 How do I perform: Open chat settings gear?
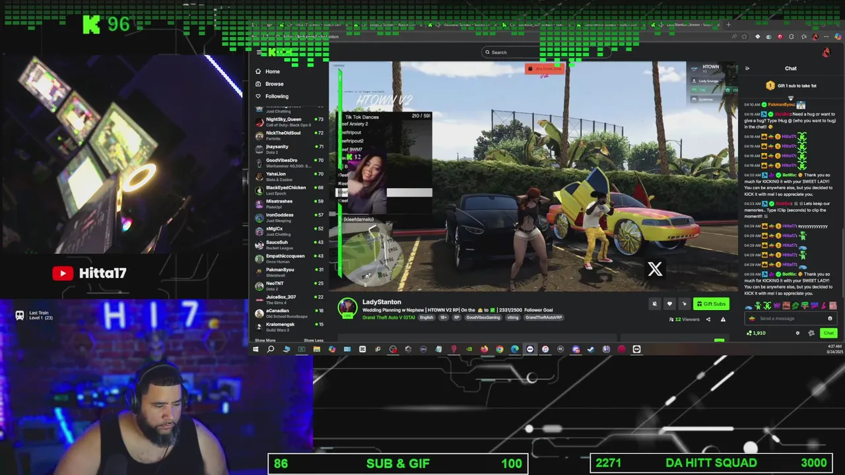point(797,333)
